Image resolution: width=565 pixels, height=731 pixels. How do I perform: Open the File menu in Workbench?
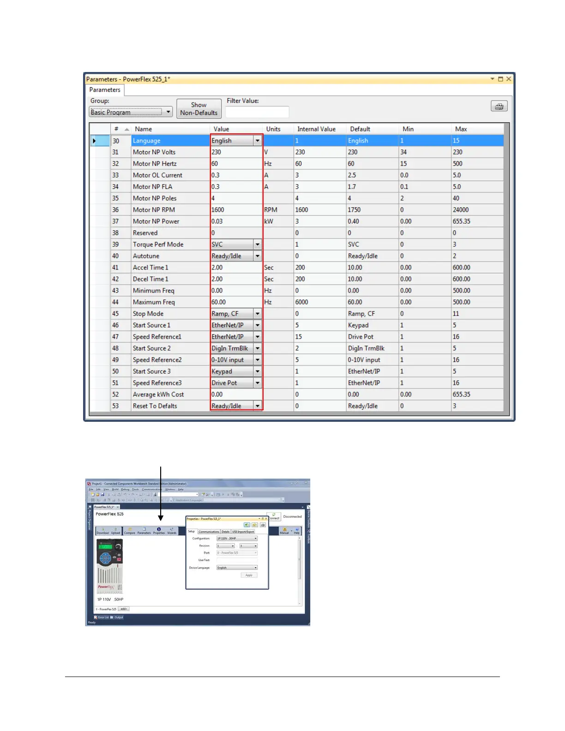[x=91, y=489]
